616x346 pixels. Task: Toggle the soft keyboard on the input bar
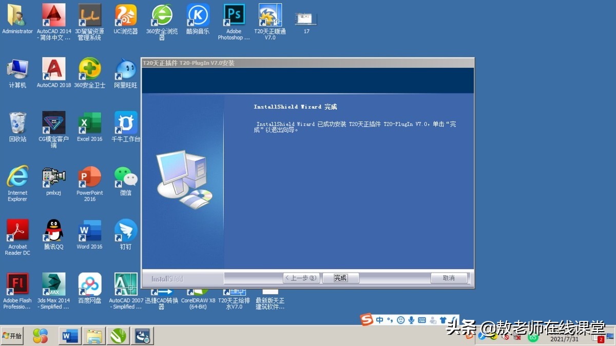(x=421, y=320)
